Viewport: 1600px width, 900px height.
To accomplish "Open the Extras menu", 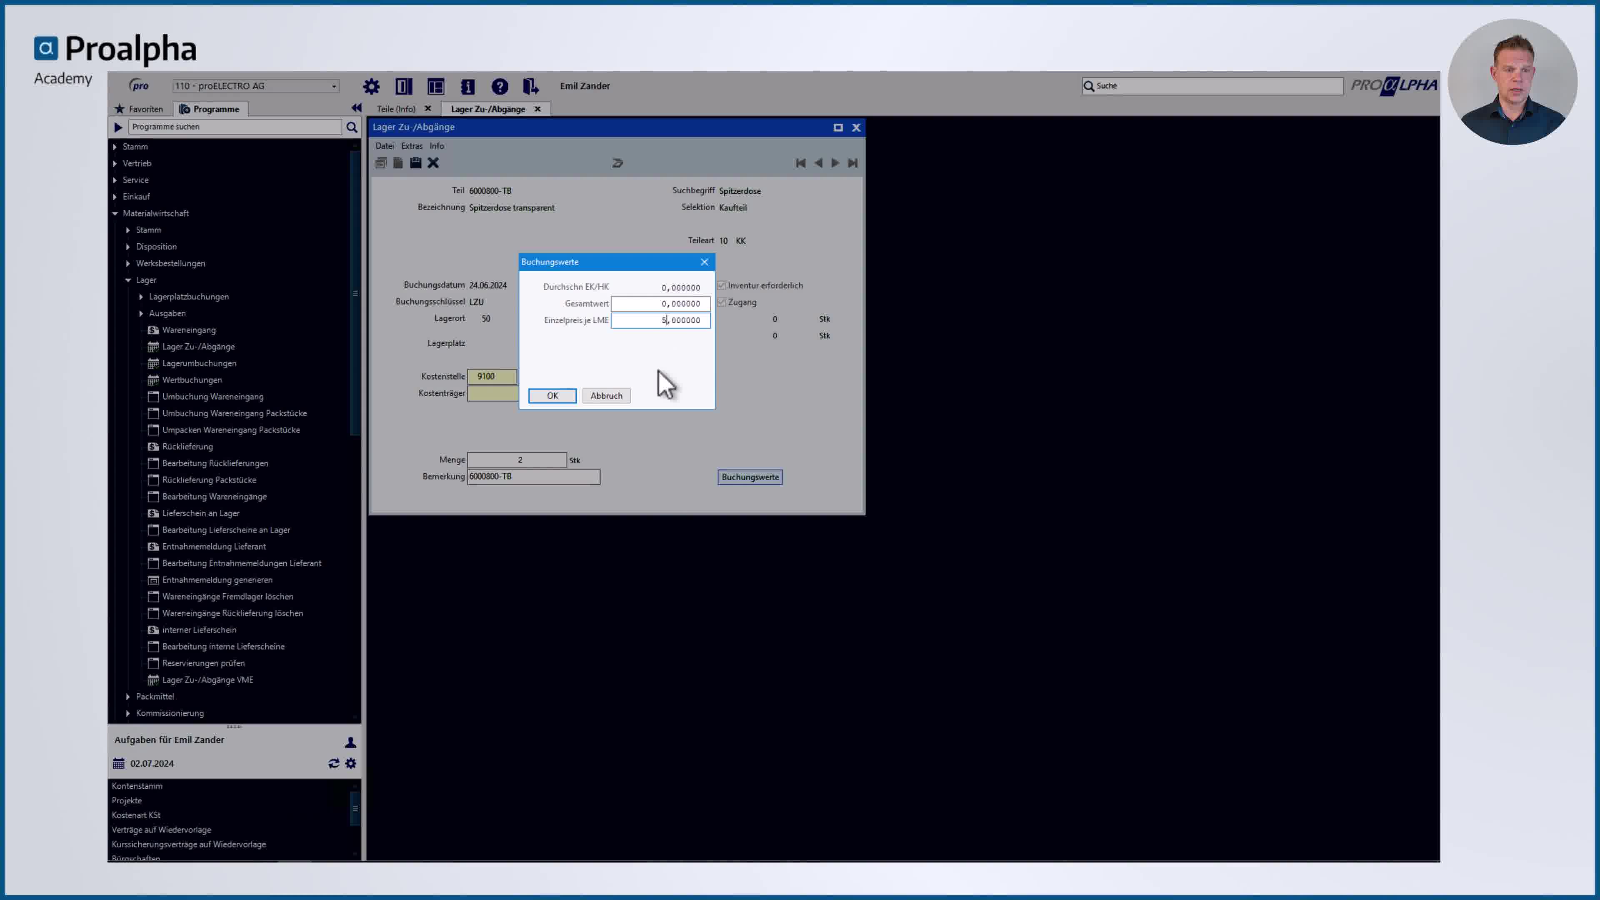I will 412,146.
